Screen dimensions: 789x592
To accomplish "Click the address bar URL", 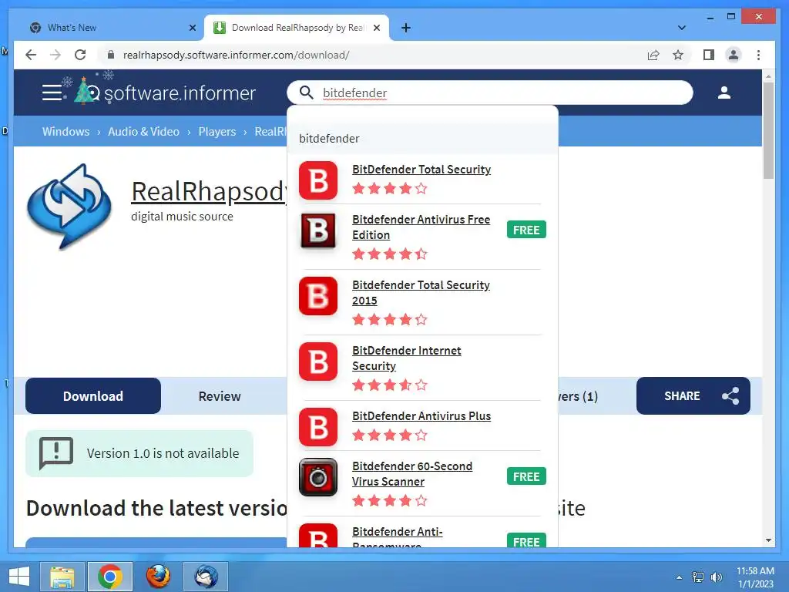I will click(x=236, y=55).
